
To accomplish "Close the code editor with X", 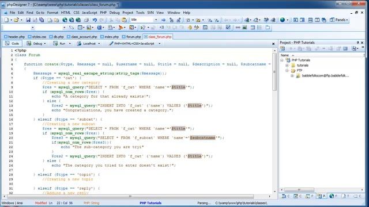I will [273, 44].
